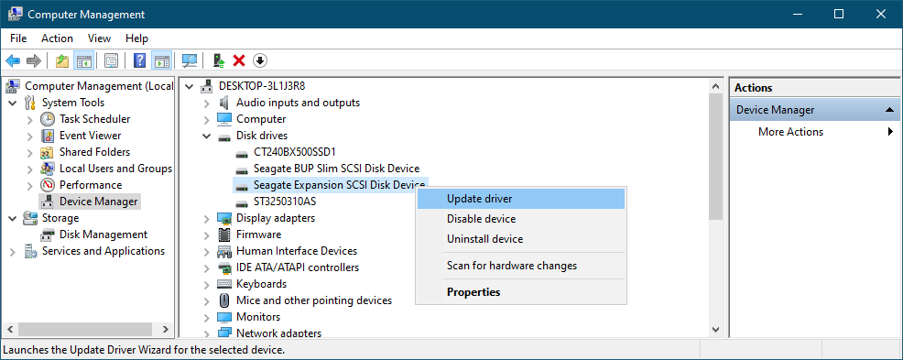This screenshot has height=360, width=903.
Task: Collapse the DESKTOP-3L1J3R8 root node
Action: 190,86
